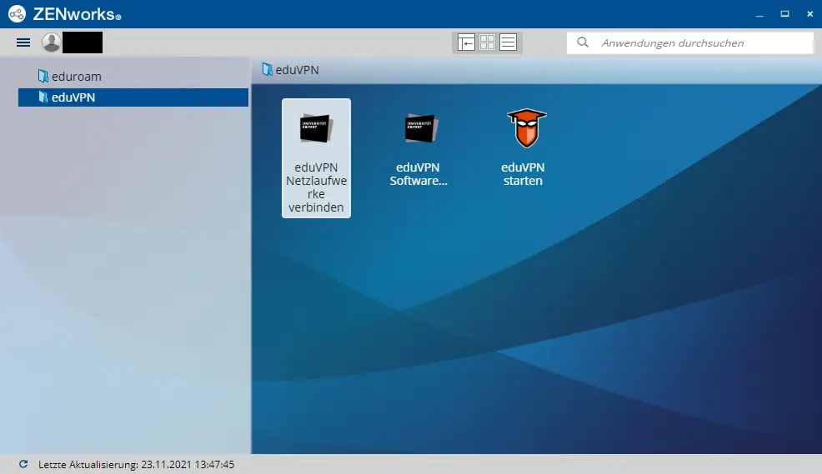Toggle the folder tree panel view
The image size is (822, 474).
point(466,42)
